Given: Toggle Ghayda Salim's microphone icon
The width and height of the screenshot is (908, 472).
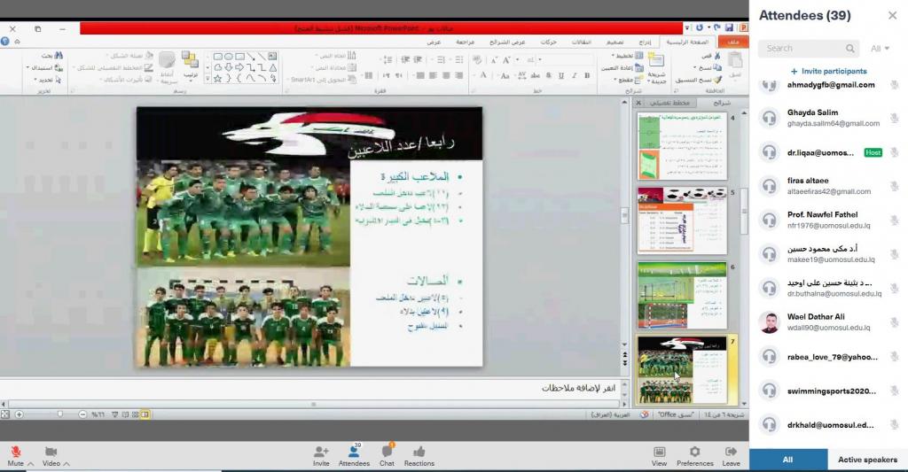Looking at the screenshot, I should [x=894, y=118].
